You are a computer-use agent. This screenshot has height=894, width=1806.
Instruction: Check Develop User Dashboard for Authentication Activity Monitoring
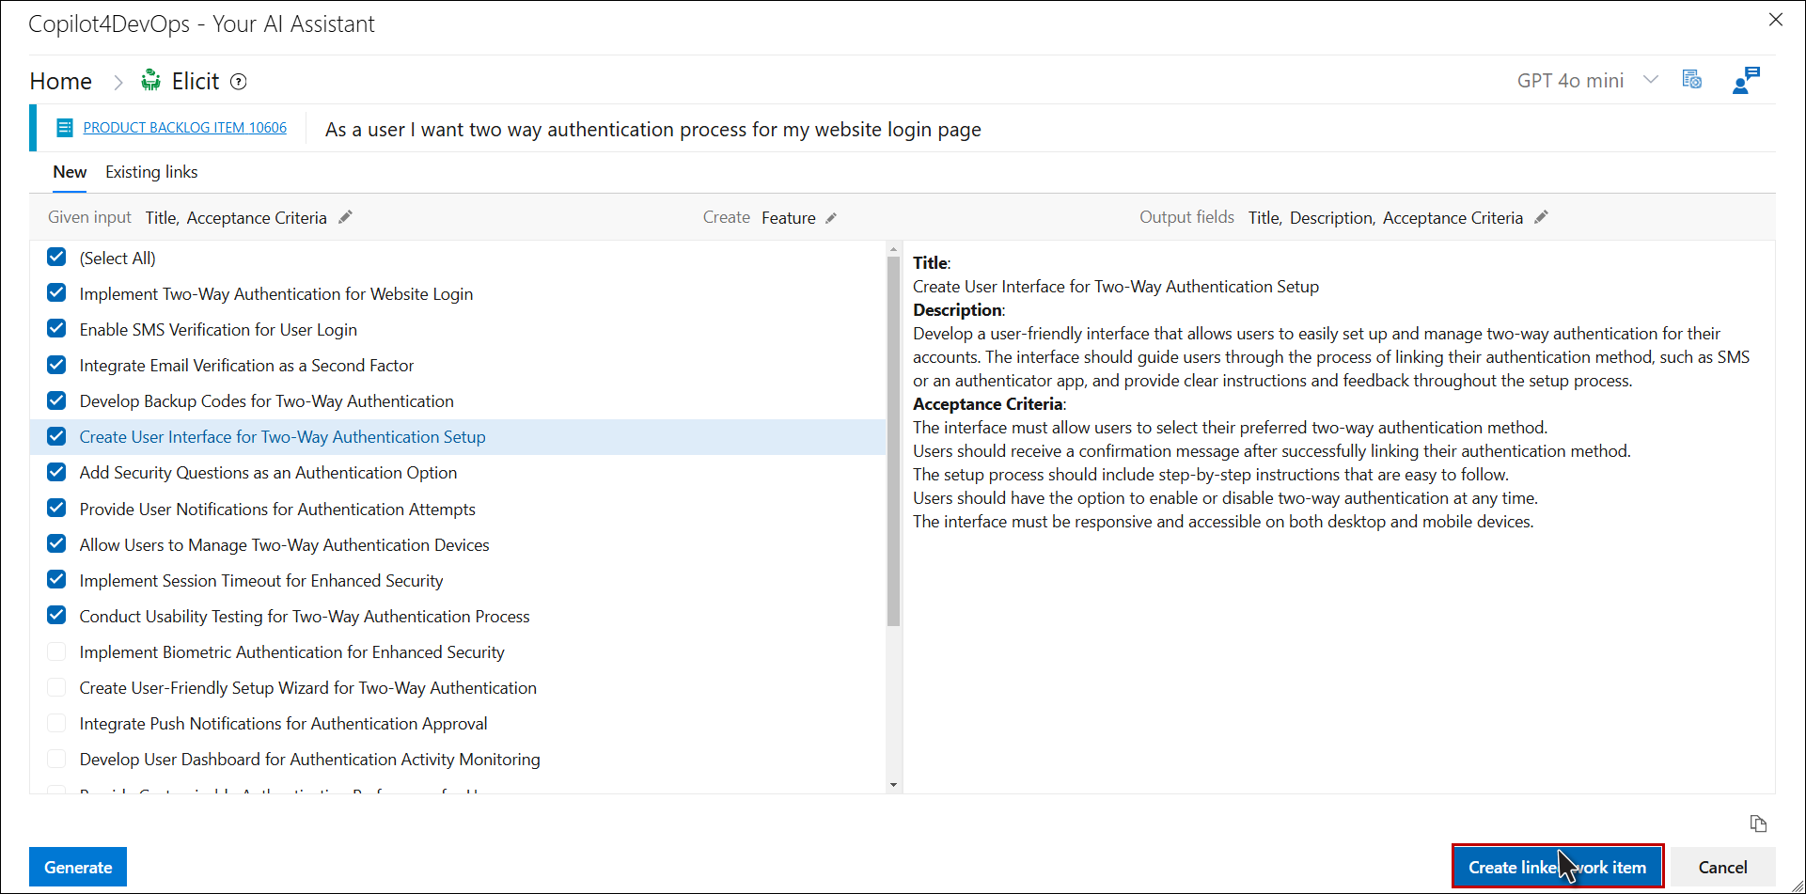click(x=56, y=759)
